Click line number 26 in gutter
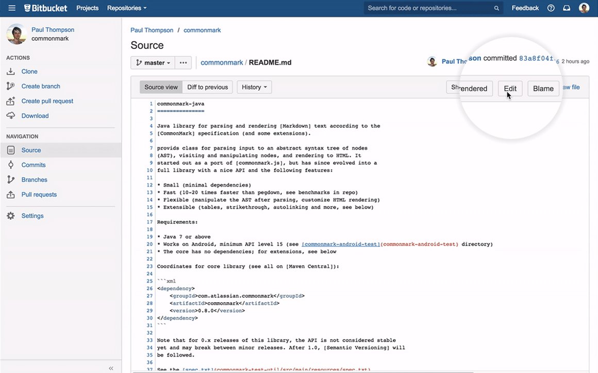 149,289
